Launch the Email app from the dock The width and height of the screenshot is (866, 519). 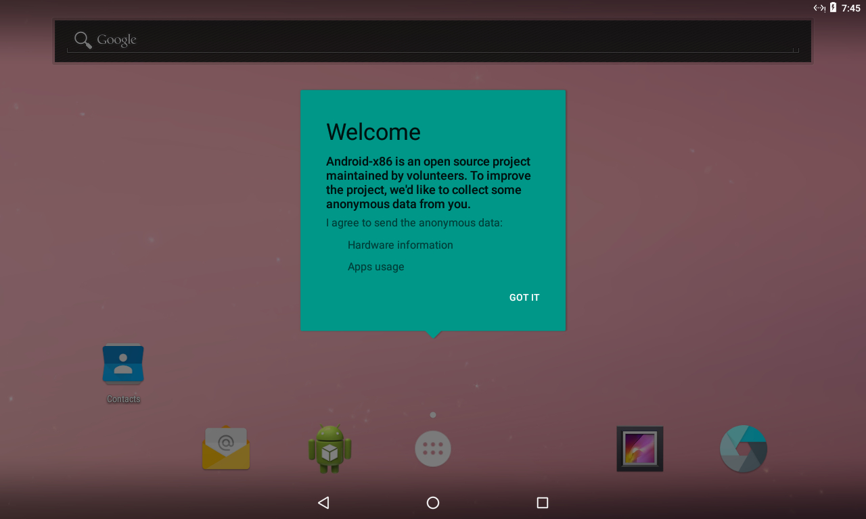pos(226,448)
